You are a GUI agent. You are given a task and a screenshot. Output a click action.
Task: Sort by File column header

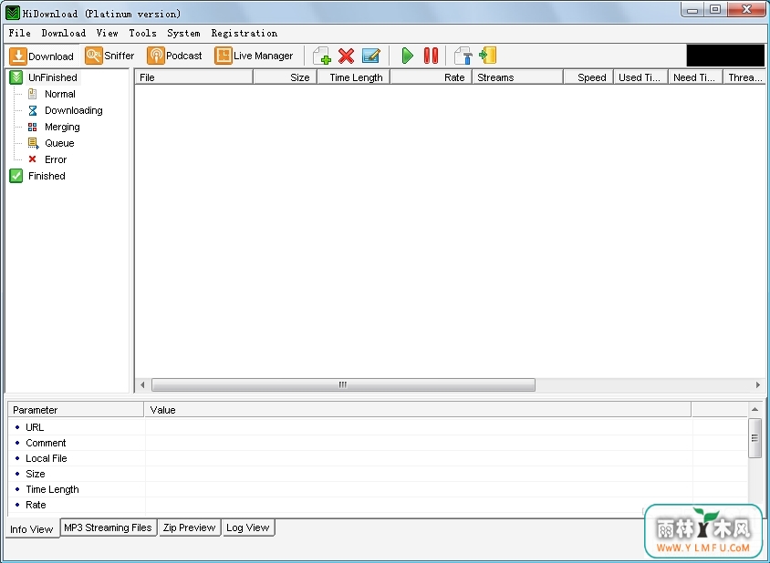(194, 77)
